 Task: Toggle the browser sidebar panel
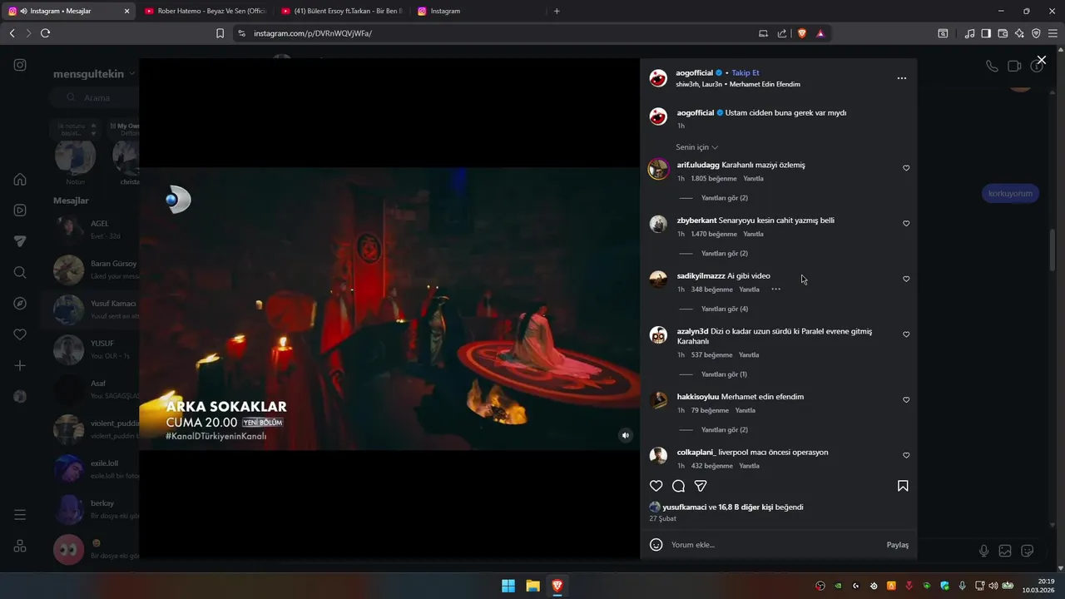986,33
